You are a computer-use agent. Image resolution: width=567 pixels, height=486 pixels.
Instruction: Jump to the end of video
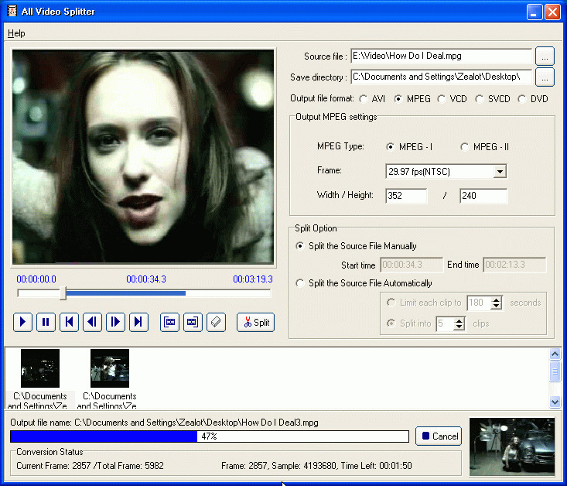pos(138,322)
